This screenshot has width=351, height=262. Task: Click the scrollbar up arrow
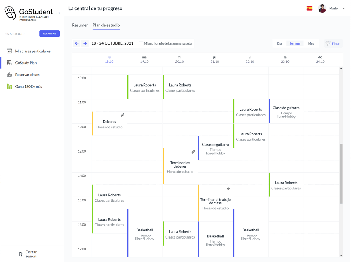pyautogui.click(x=341, y=68)
